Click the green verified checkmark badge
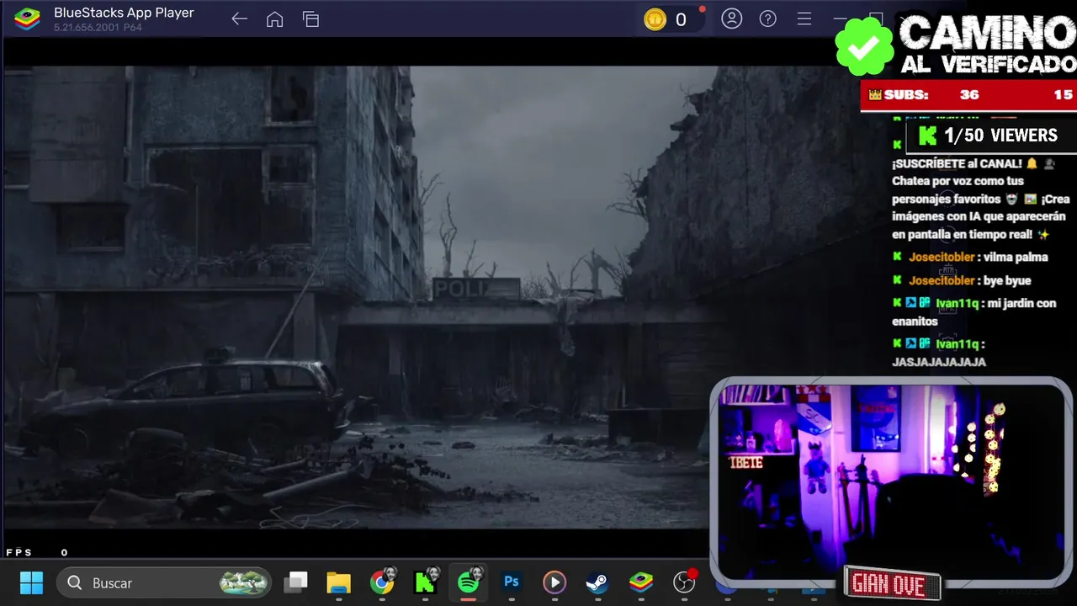The image size is (1077, 606). (864, 46)
